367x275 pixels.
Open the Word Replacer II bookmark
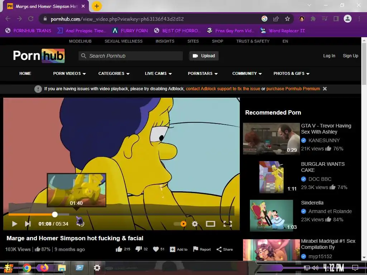pyautogui.click(x=283, y=31)
